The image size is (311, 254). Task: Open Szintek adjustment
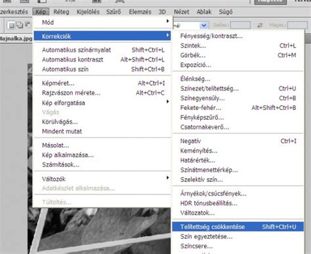(x=238, y=46)
